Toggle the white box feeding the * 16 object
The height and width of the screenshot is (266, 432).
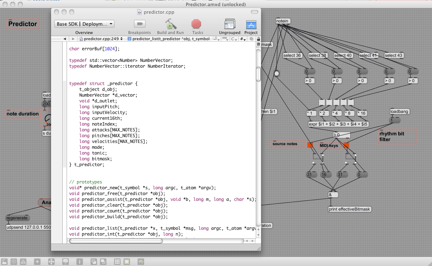(351, 102)
